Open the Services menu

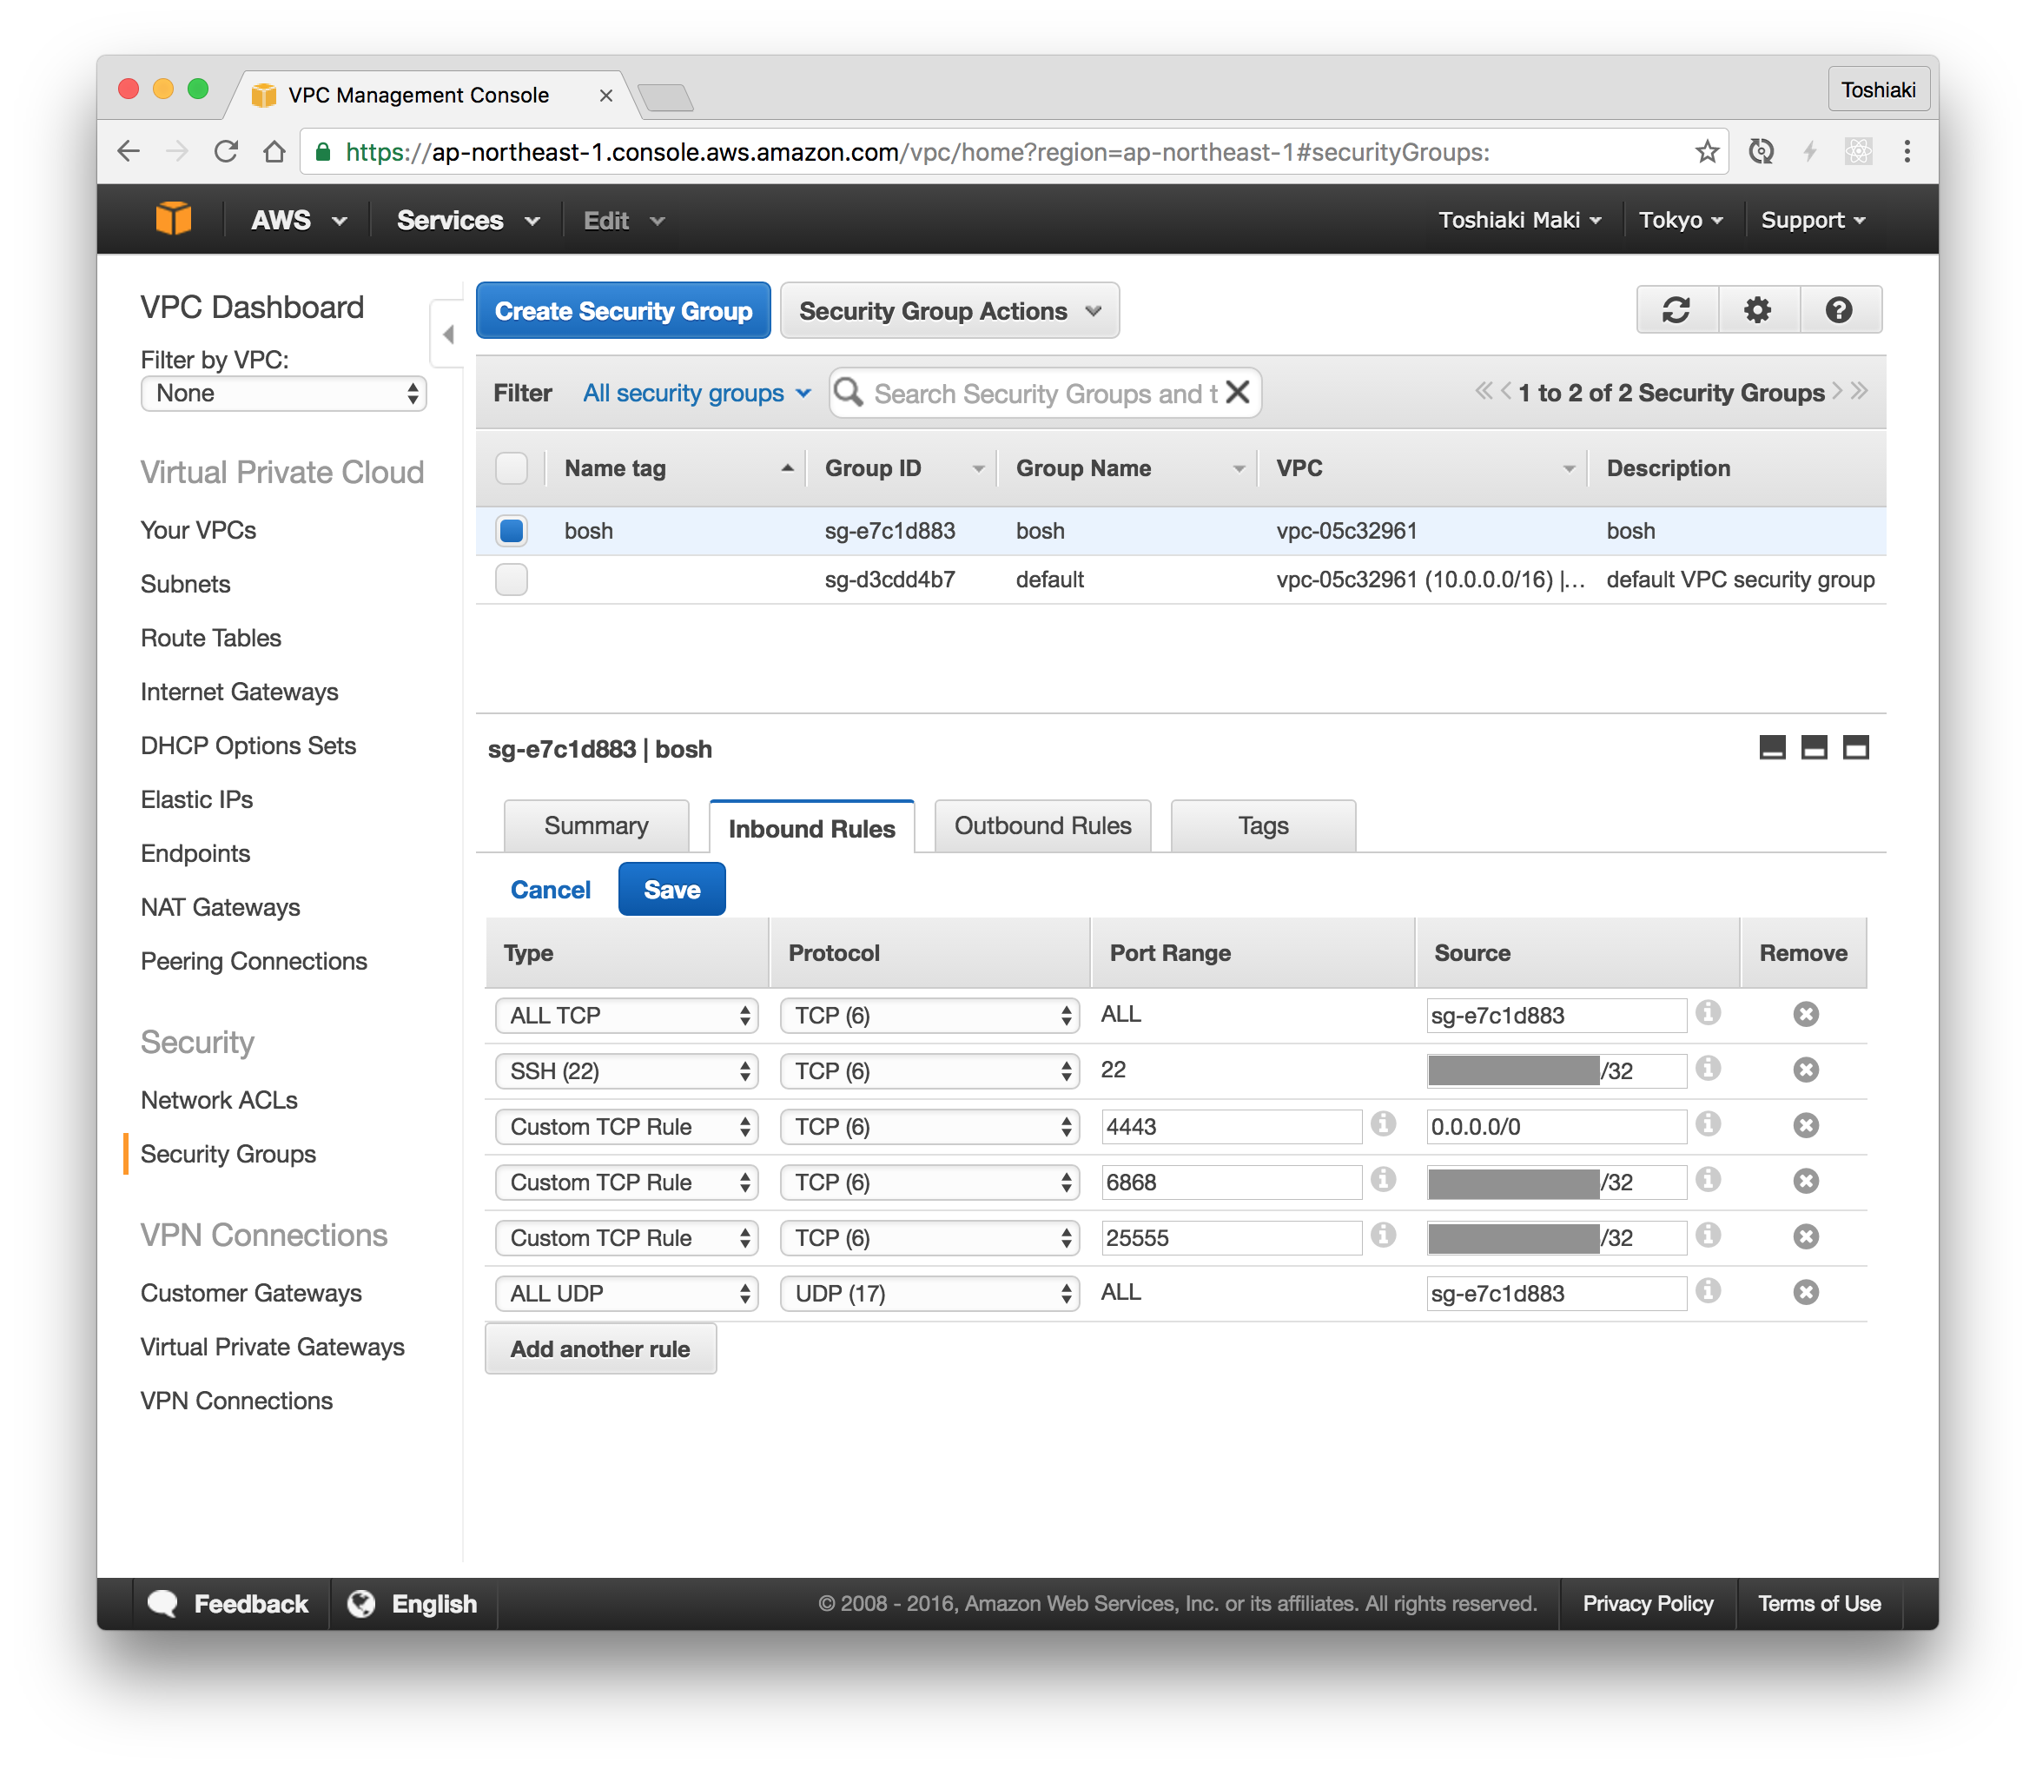[468, 220]
